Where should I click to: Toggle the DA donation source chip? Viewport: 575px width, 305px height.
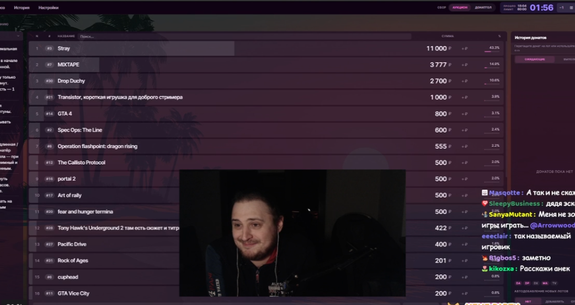[518, 283]
